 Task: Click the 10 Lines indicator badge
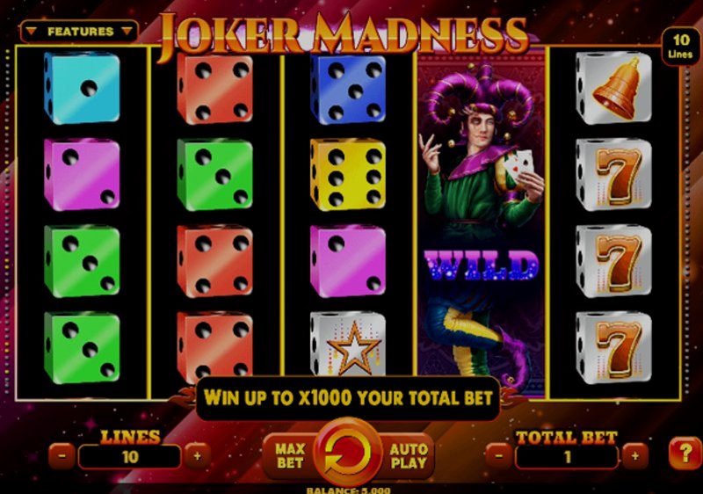point(680,47)
